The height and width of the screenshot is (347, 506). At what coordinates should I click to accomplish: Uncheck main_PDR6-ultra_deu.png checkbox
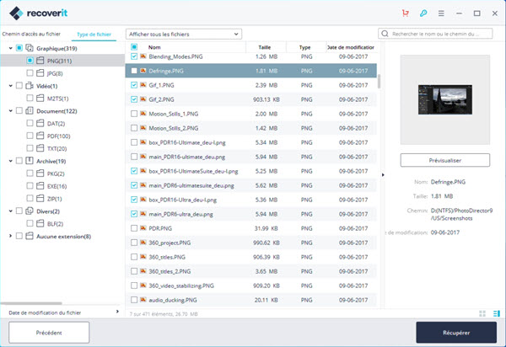pyautogui.click(x=134, y=214)
